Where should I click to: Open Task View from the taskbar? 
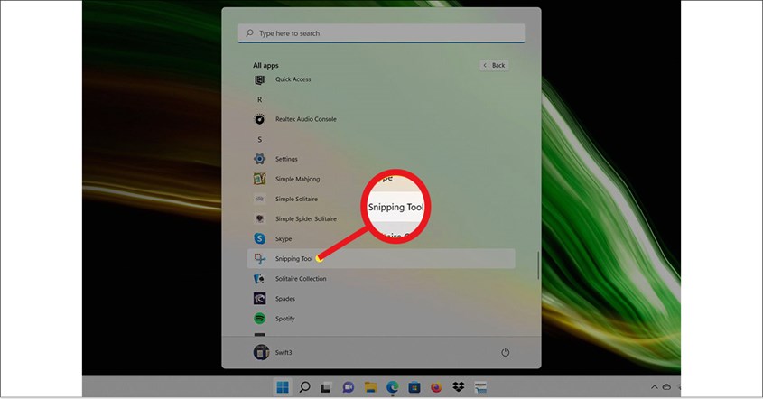click(x=326, y=387)
